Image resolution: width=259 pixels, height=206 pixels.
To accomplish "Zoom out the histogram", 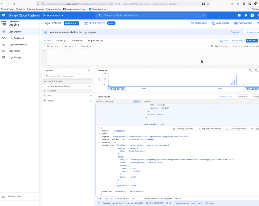I will (250, 71).
